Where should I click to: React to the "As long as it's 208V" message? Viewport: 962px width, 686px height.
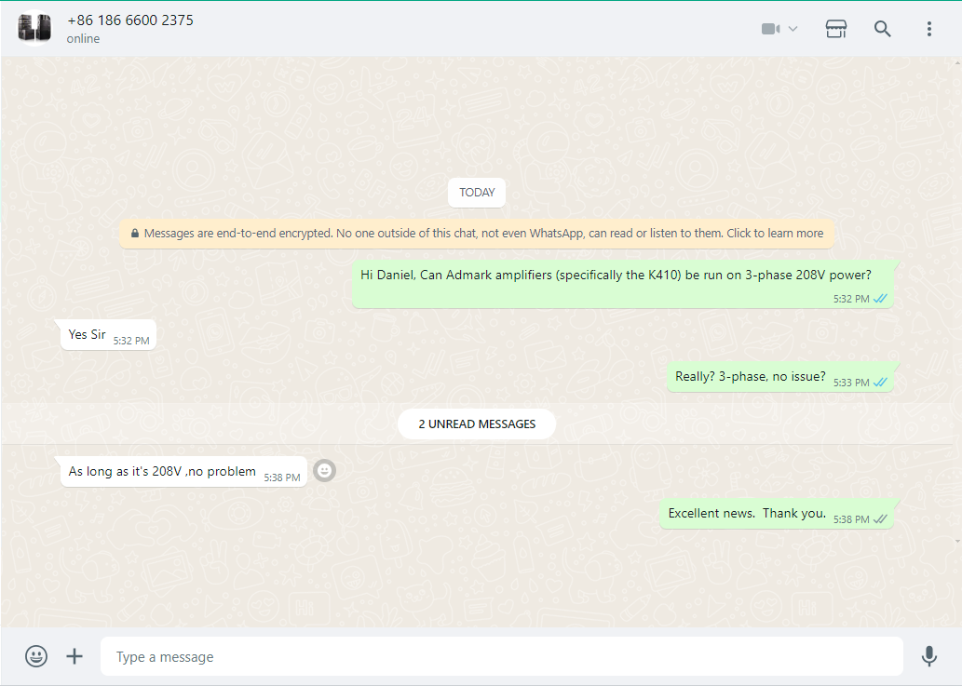coord(324,471)
